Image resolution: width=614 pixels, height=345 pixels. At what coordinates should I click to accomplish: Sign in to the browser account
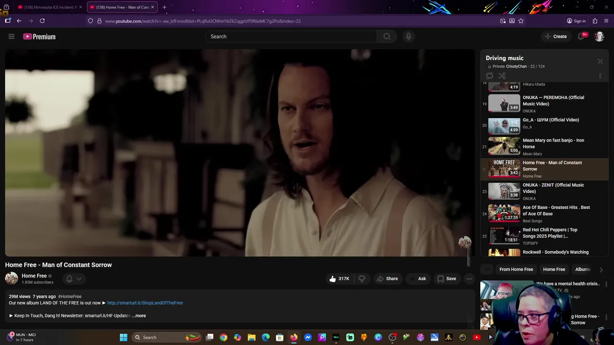click(576, 21)
